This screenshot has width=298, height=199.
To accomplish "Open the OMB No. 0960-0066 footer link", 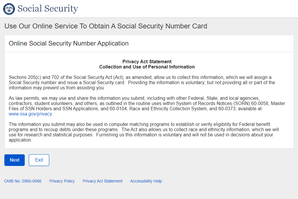I will 23,181.
